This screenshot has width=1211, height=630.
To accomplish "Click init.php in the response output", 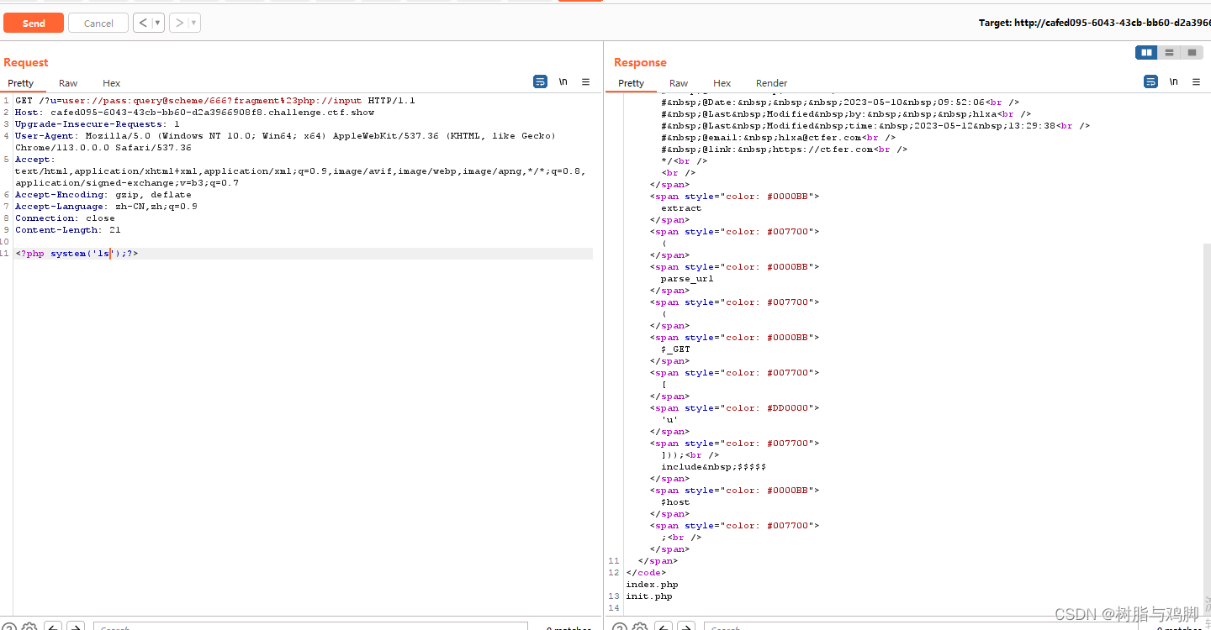I will pyautogui.click(x=649, y=596).
